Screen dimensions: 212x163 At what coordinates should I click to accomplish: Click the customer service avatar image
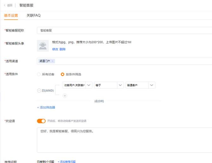tap(43, 46)
